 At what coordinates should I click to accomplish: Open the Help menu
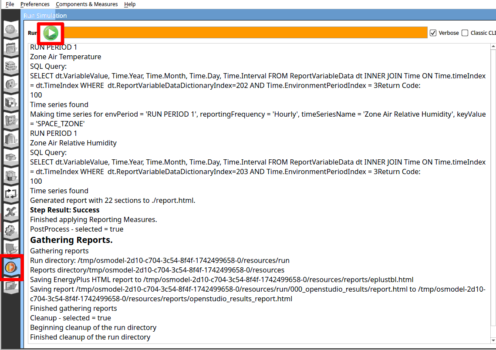coord(130,4)
